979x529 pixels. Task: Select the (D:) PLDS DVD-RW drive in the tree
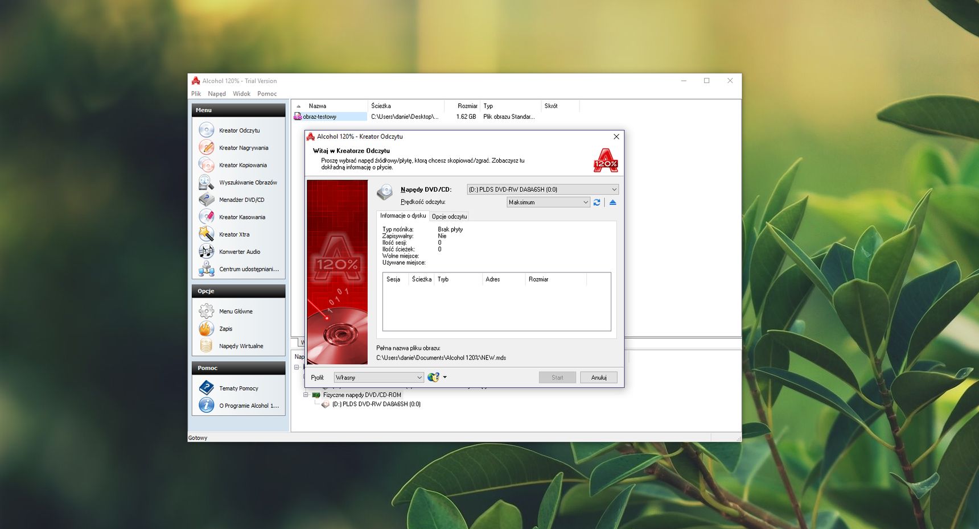click(x=376, y=404)
